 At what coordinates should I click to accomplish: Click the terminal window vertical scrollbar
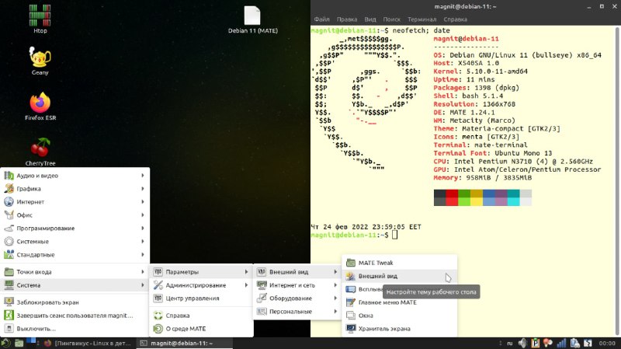pos(617,181)
